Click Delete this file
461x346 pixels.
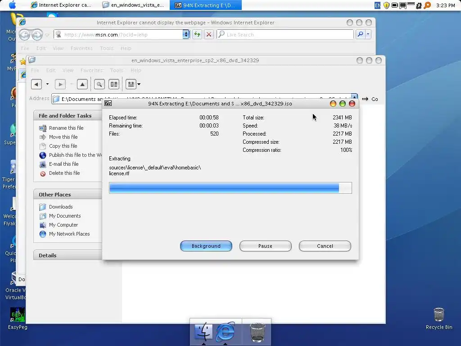64,173
